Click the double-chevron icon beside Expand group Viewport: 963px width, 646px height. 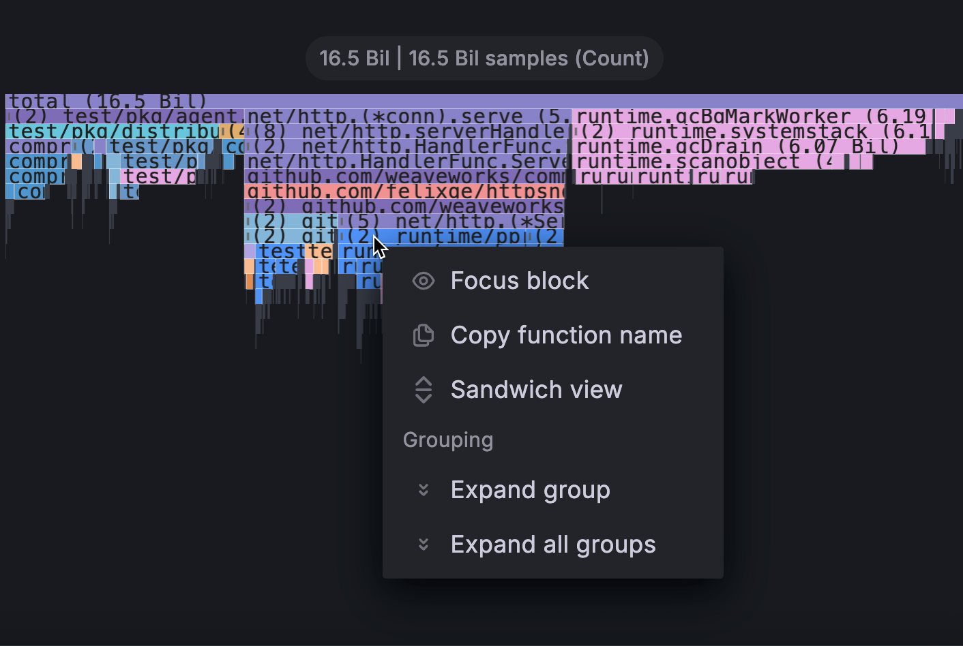click(423, 489)
